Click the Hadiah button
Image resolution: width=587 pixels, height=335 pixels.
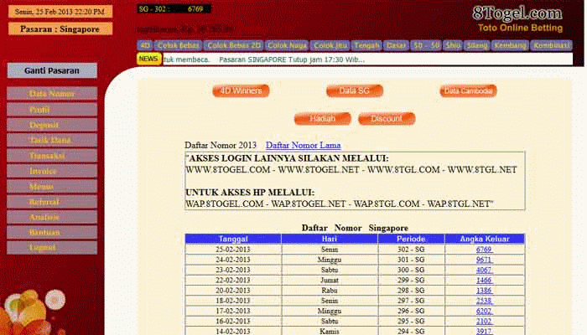[x=323, y=119]
